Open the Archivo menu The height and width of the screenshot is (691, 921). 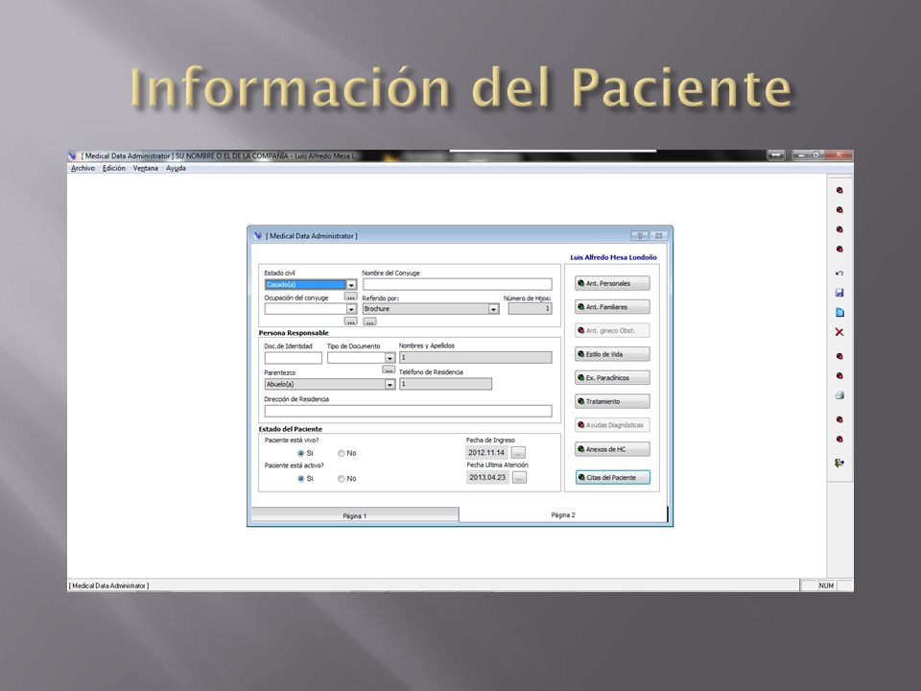[83, 168]
